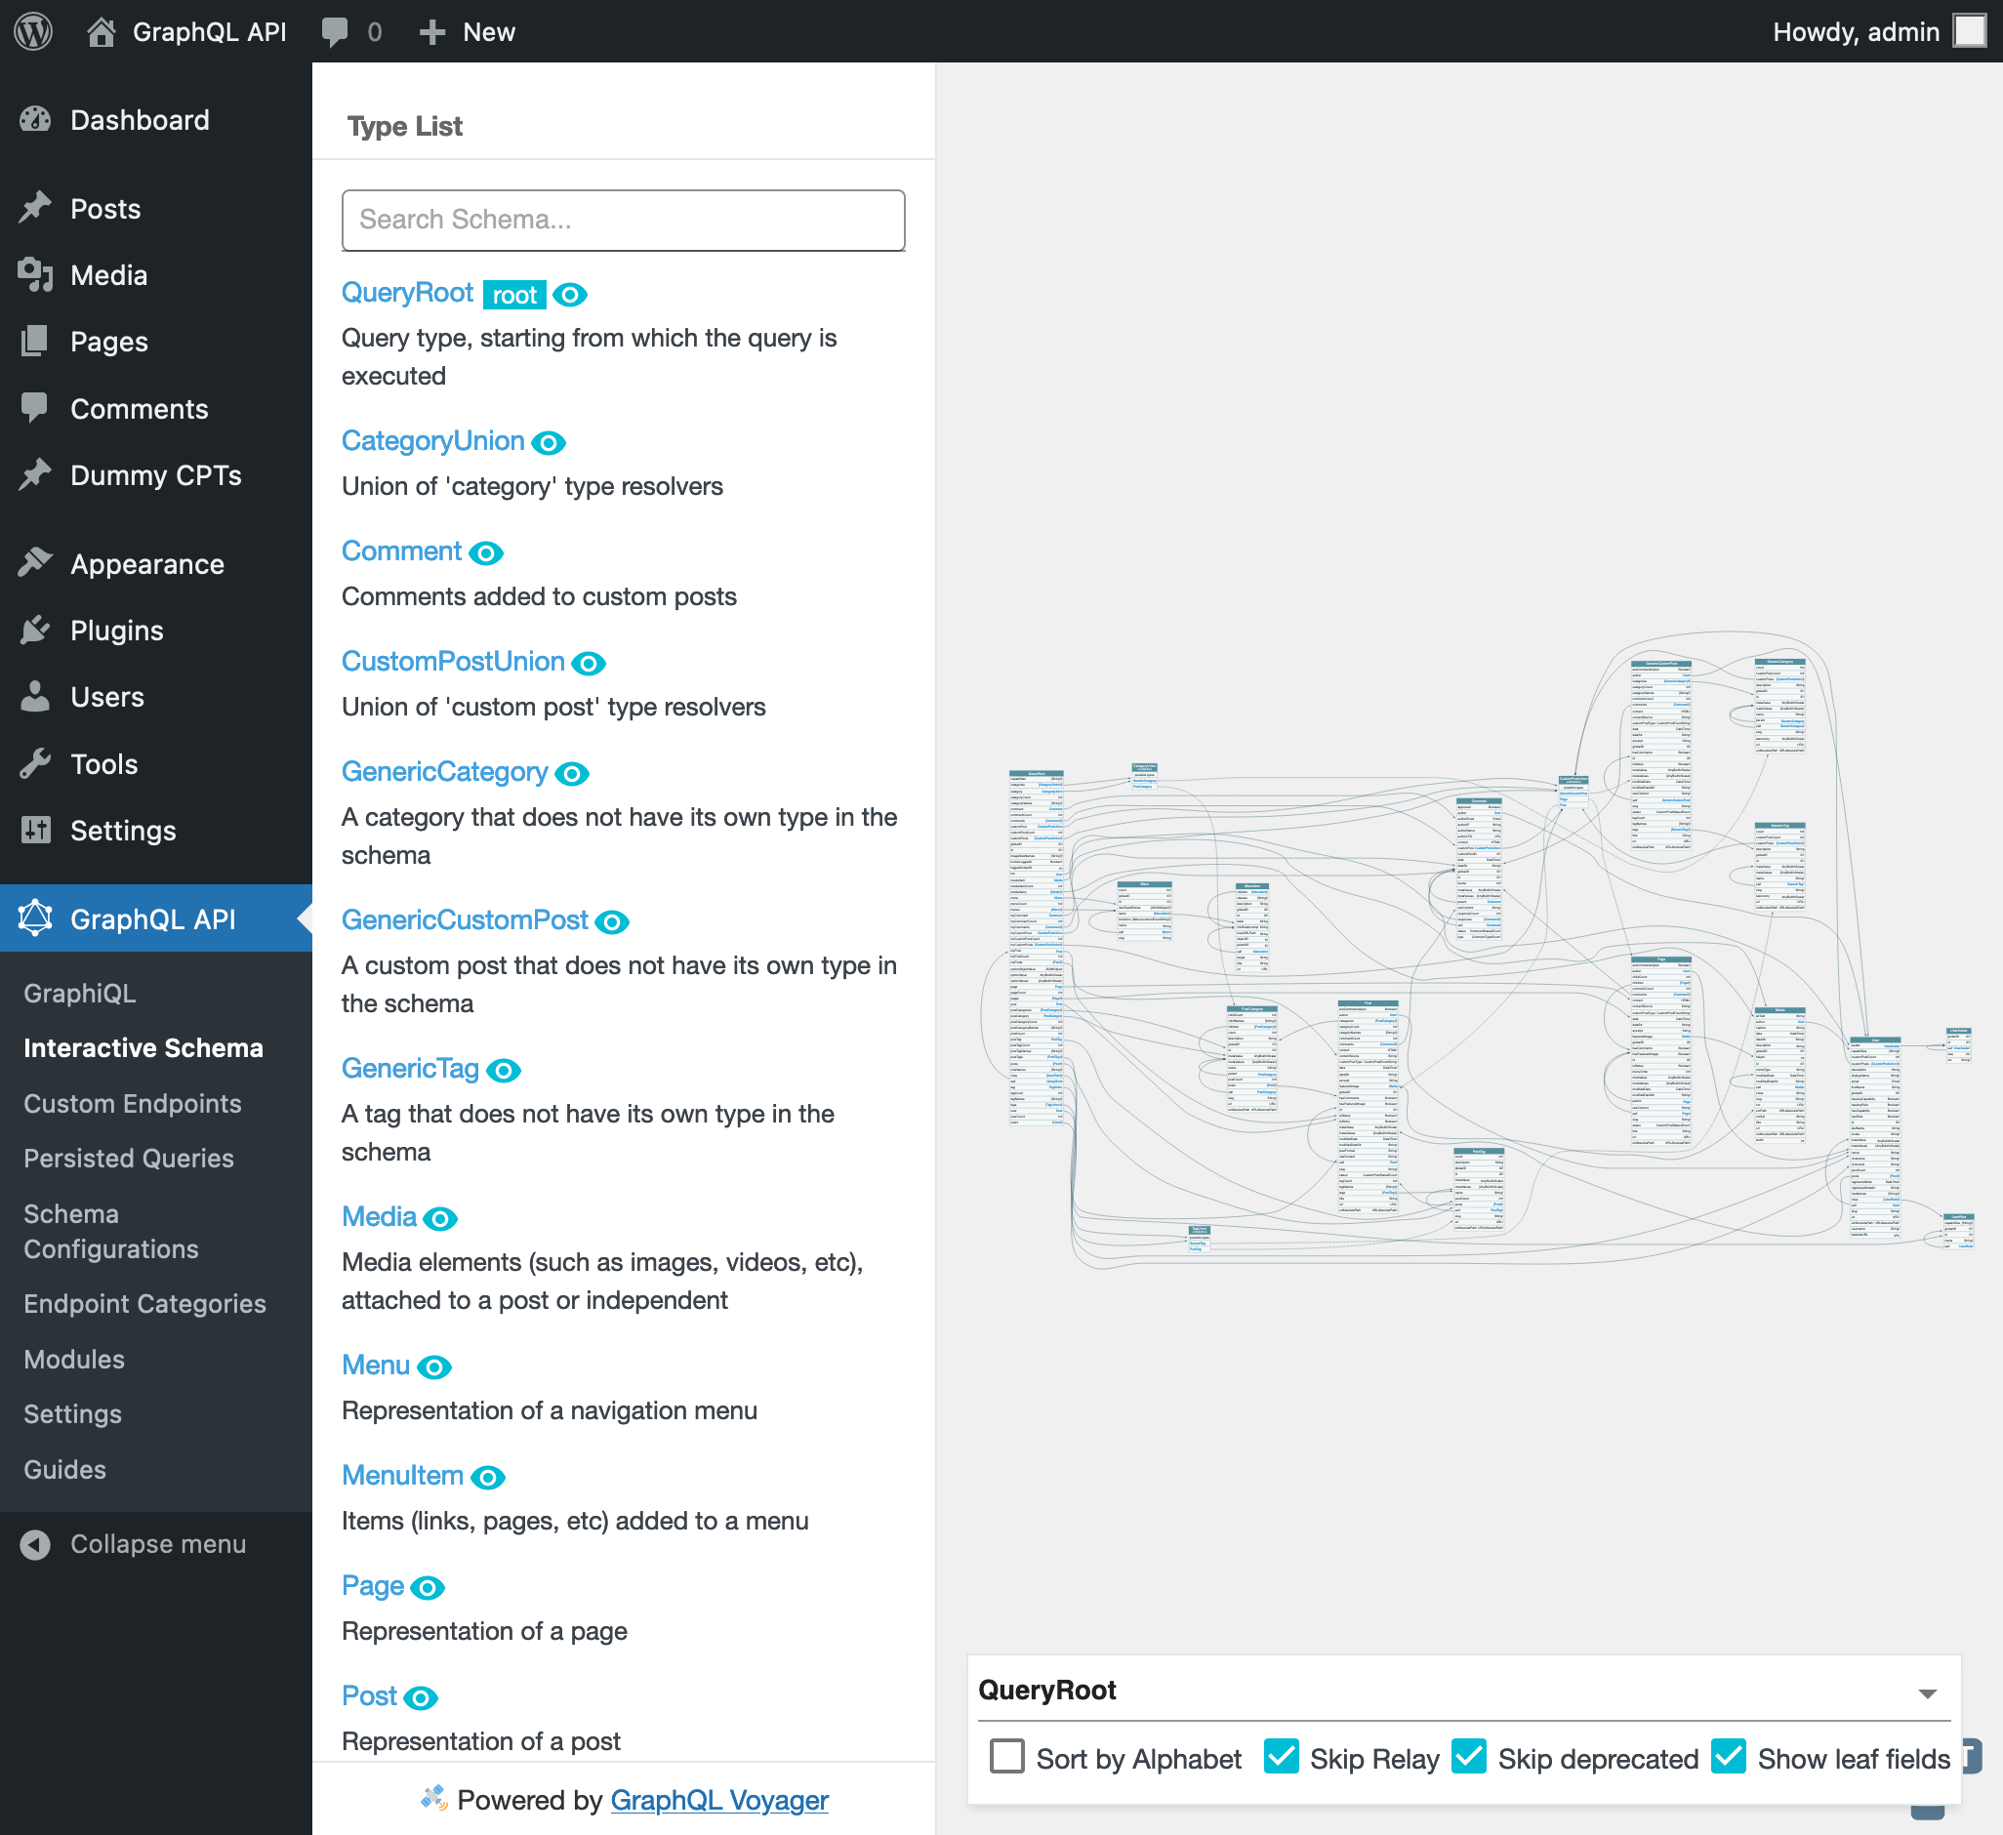The image size is (2003, 1835).
Task: Click the eye icon next to GenericTag
Action: pos(504,1070)
